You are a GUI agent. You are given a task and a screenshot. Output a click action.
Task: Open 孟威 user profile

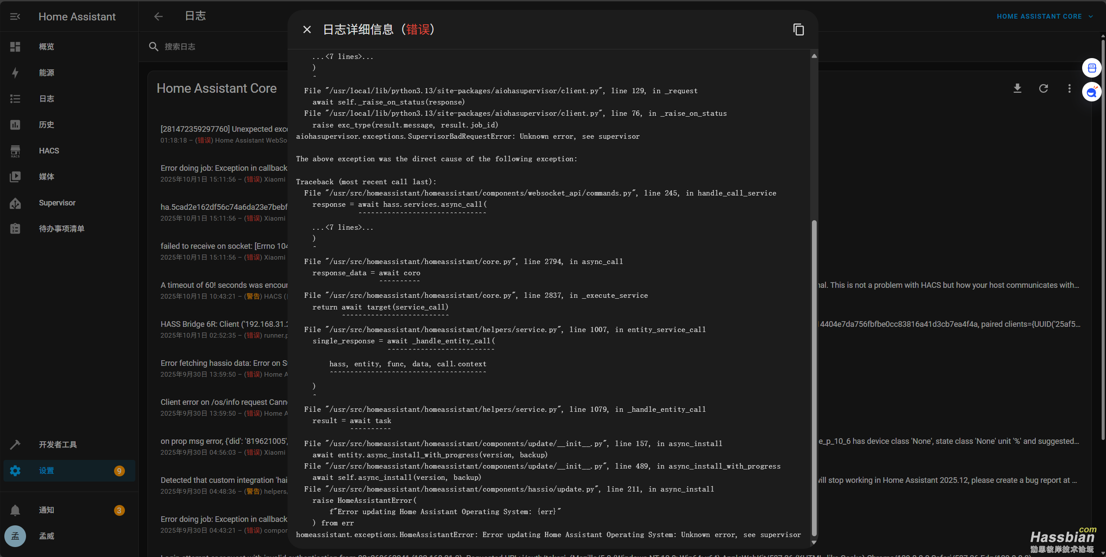[46, 536]
